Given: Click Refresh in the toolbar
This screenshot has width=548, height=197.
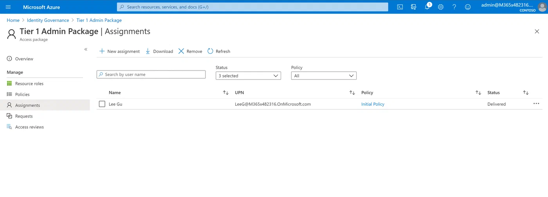Looking at the screenshot, I should click(219, 51).
